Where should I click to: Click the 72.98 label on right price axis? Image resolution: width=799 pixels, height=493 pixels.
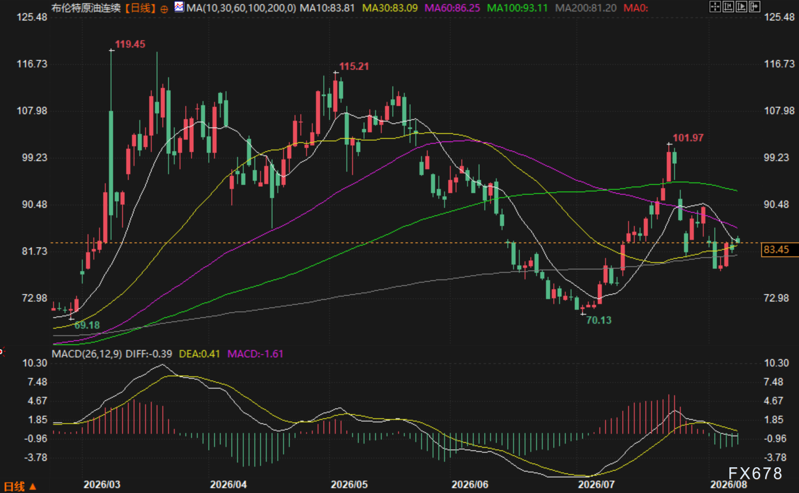[777, 298]
